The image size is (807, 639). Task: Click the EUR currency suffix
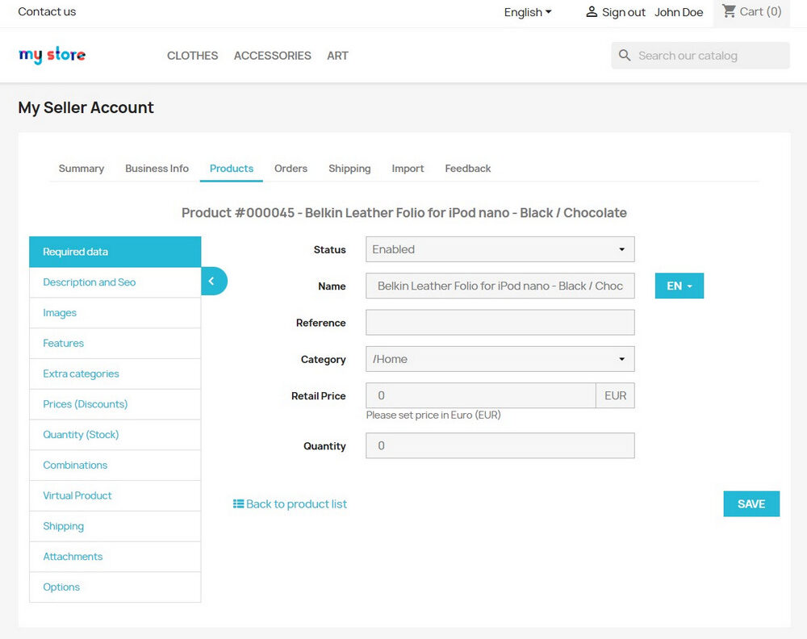616,395
